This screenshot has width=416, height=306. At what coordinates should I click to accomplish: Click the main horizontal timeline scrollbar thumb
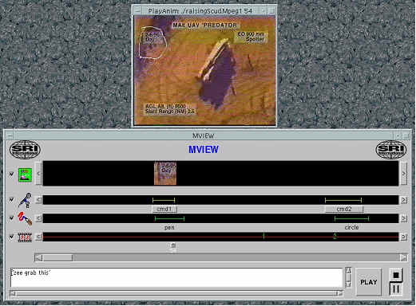coord(57,257)
